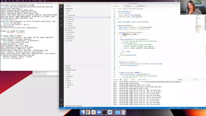Open yarn.lock in the explorer tree
The image size is (206, 116).
point(70,41)
